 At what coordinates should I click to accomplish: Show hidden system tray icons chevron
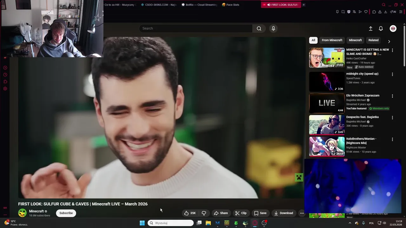(350, 223)
